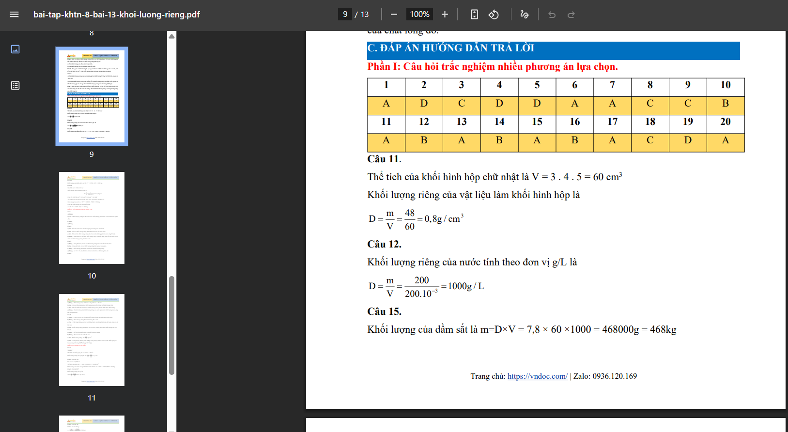Select the page 11 thumbnail
Screen dimensions: 788x432
point(92,340)
